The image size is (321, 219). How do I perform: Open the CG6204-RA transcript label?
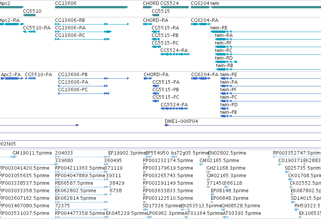click(205, 20)
